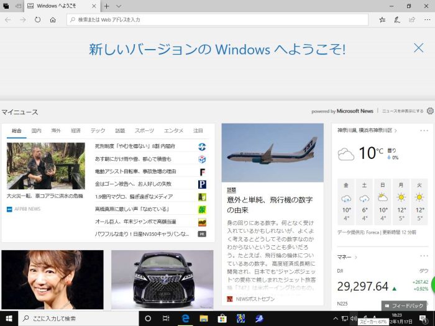Expand the マネー section link
The width and height of the screenshot is (435, 326).
tap(347, 256)
